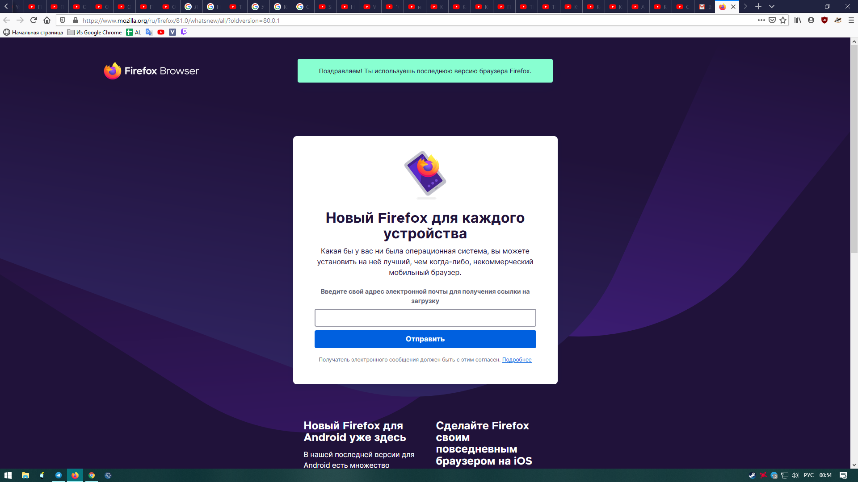Open the Подробнее link
The image size is (858, 482).
tap(517, 360)
